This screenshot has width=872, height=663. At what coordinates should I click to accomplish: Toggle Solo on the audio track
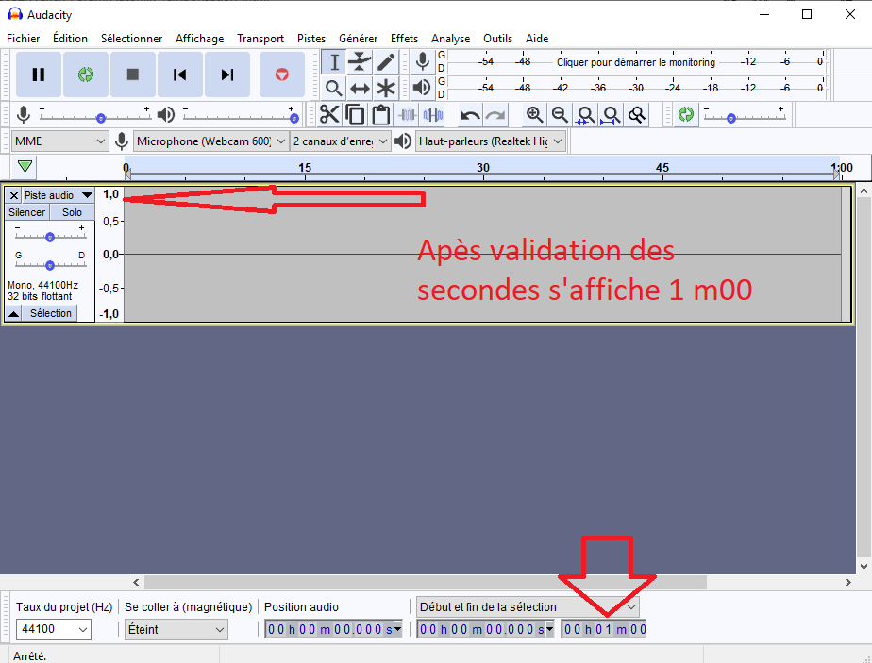click(x=73, y=212)
